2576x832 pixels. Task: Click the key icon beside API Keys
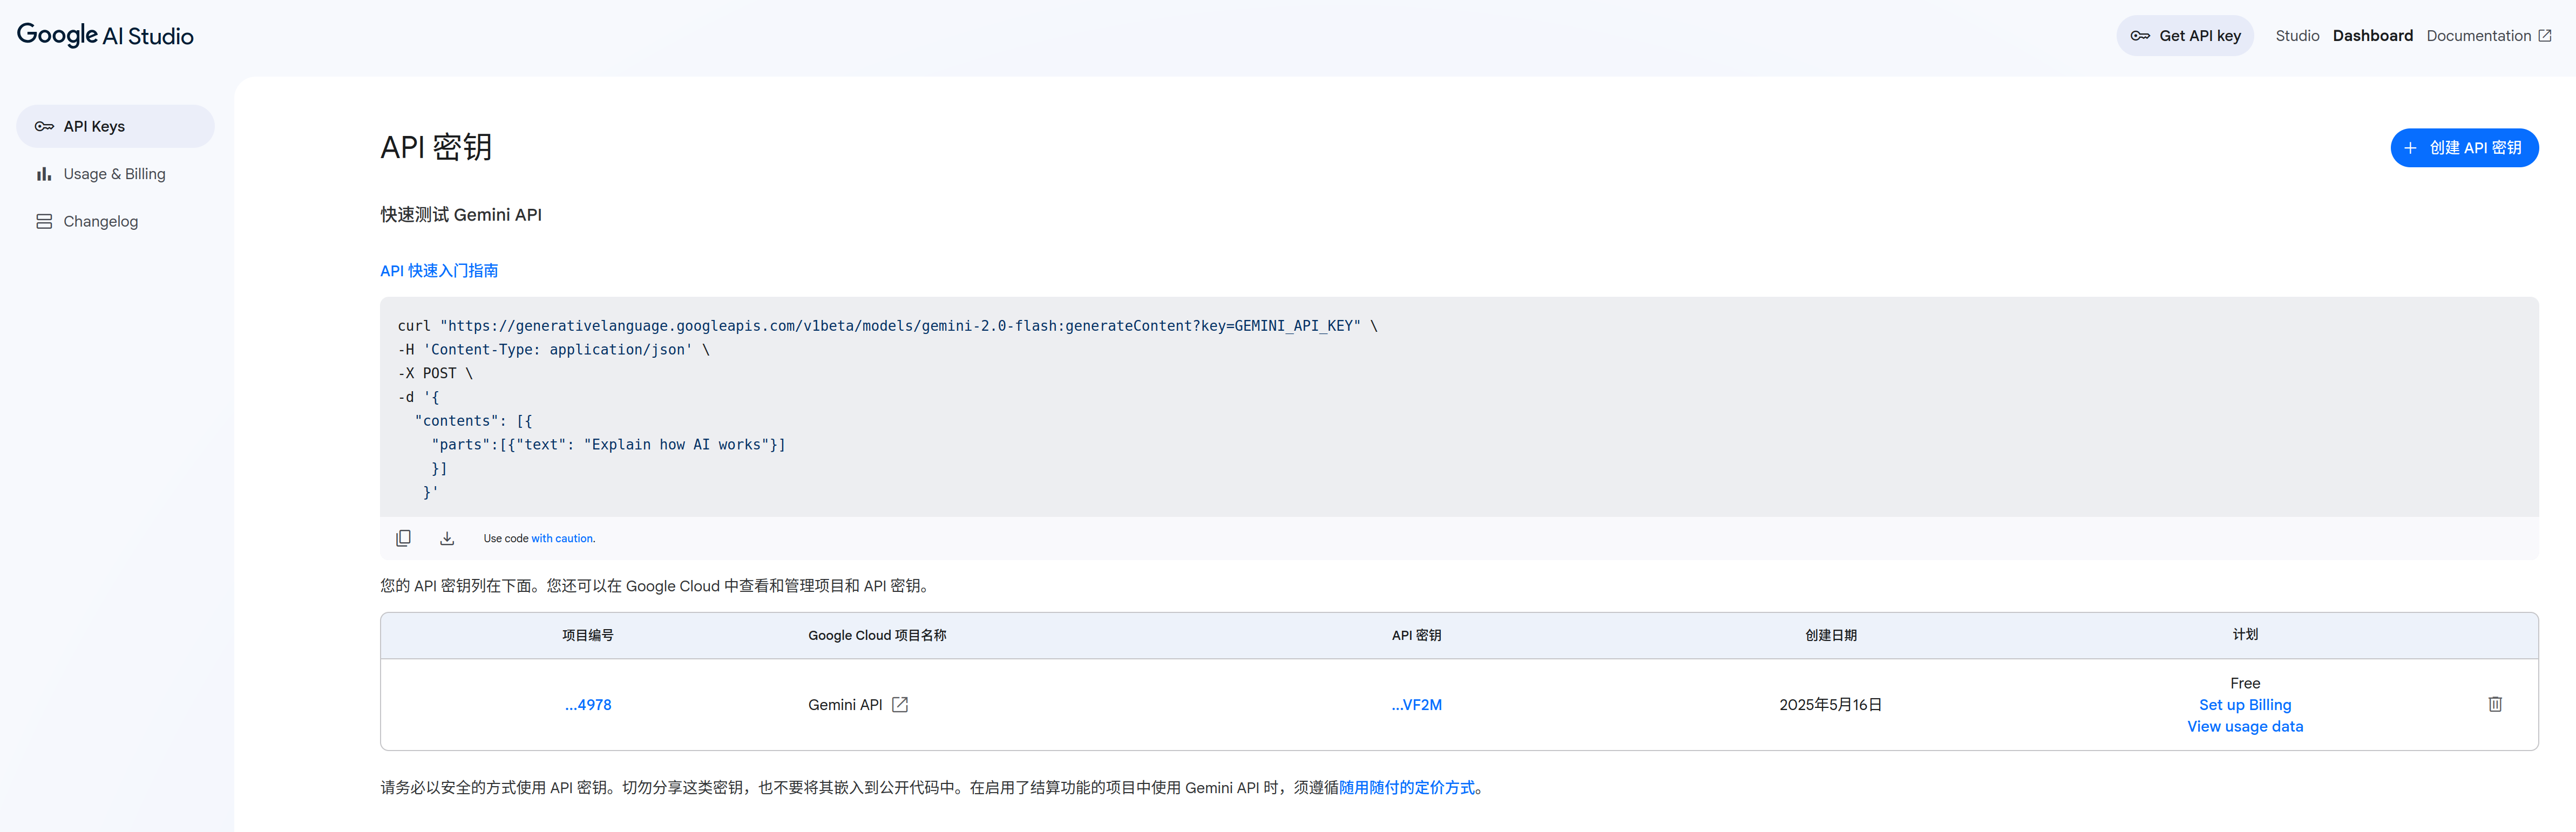tap(44, 127)
